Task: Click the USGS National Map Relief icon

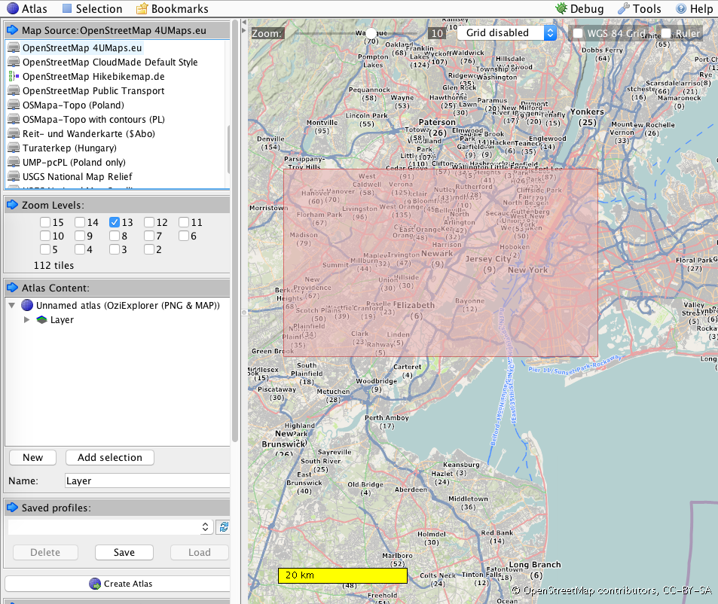Action: coord(14,177)
